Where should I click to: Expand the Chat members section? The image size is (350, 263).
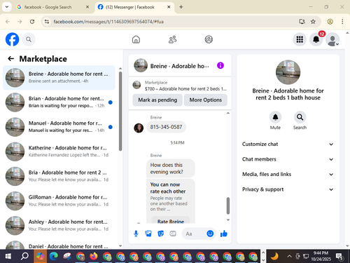tap(288, 159)
